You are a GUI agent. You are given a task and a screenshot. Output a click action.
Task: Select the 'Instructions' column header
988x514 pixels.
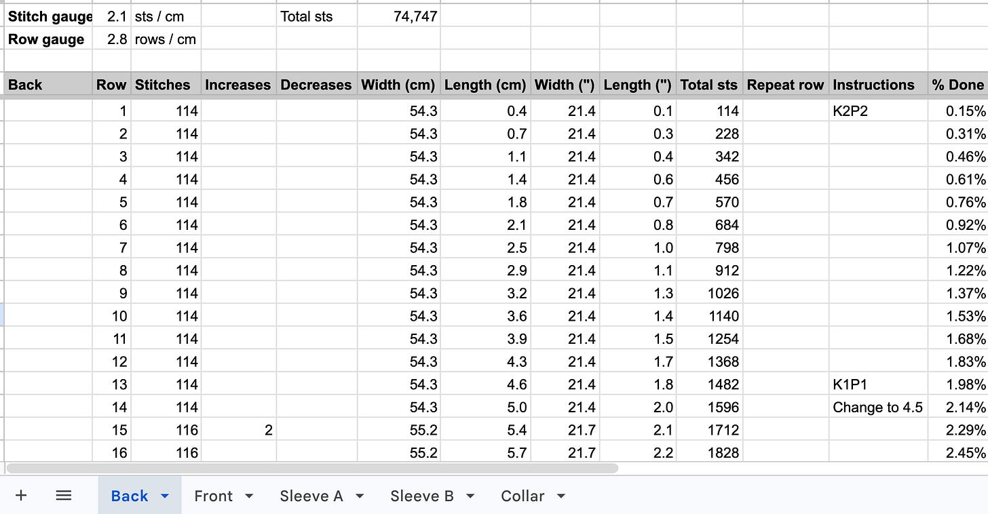click(x=878, y=85)
